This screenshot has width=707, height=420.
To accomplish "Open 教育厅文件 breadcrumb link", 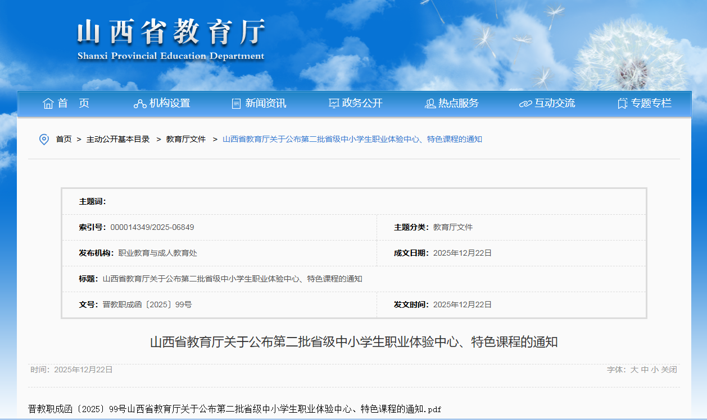I will click(x=186, y=139).
